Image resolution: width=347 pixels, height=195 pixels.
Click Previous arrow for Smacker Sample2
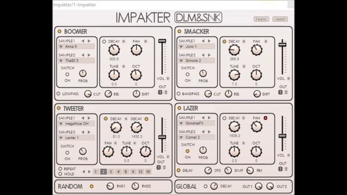(203, 55)
